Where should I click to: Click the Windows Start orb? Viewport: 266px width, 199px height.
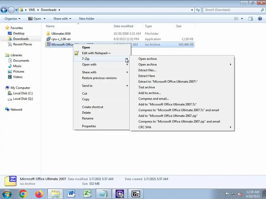pos(7,194)
